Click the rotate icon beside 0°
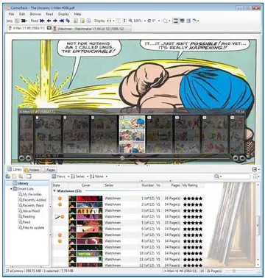Image resolution: width=265 pixels, height=278 pixels. pos(149,21)
